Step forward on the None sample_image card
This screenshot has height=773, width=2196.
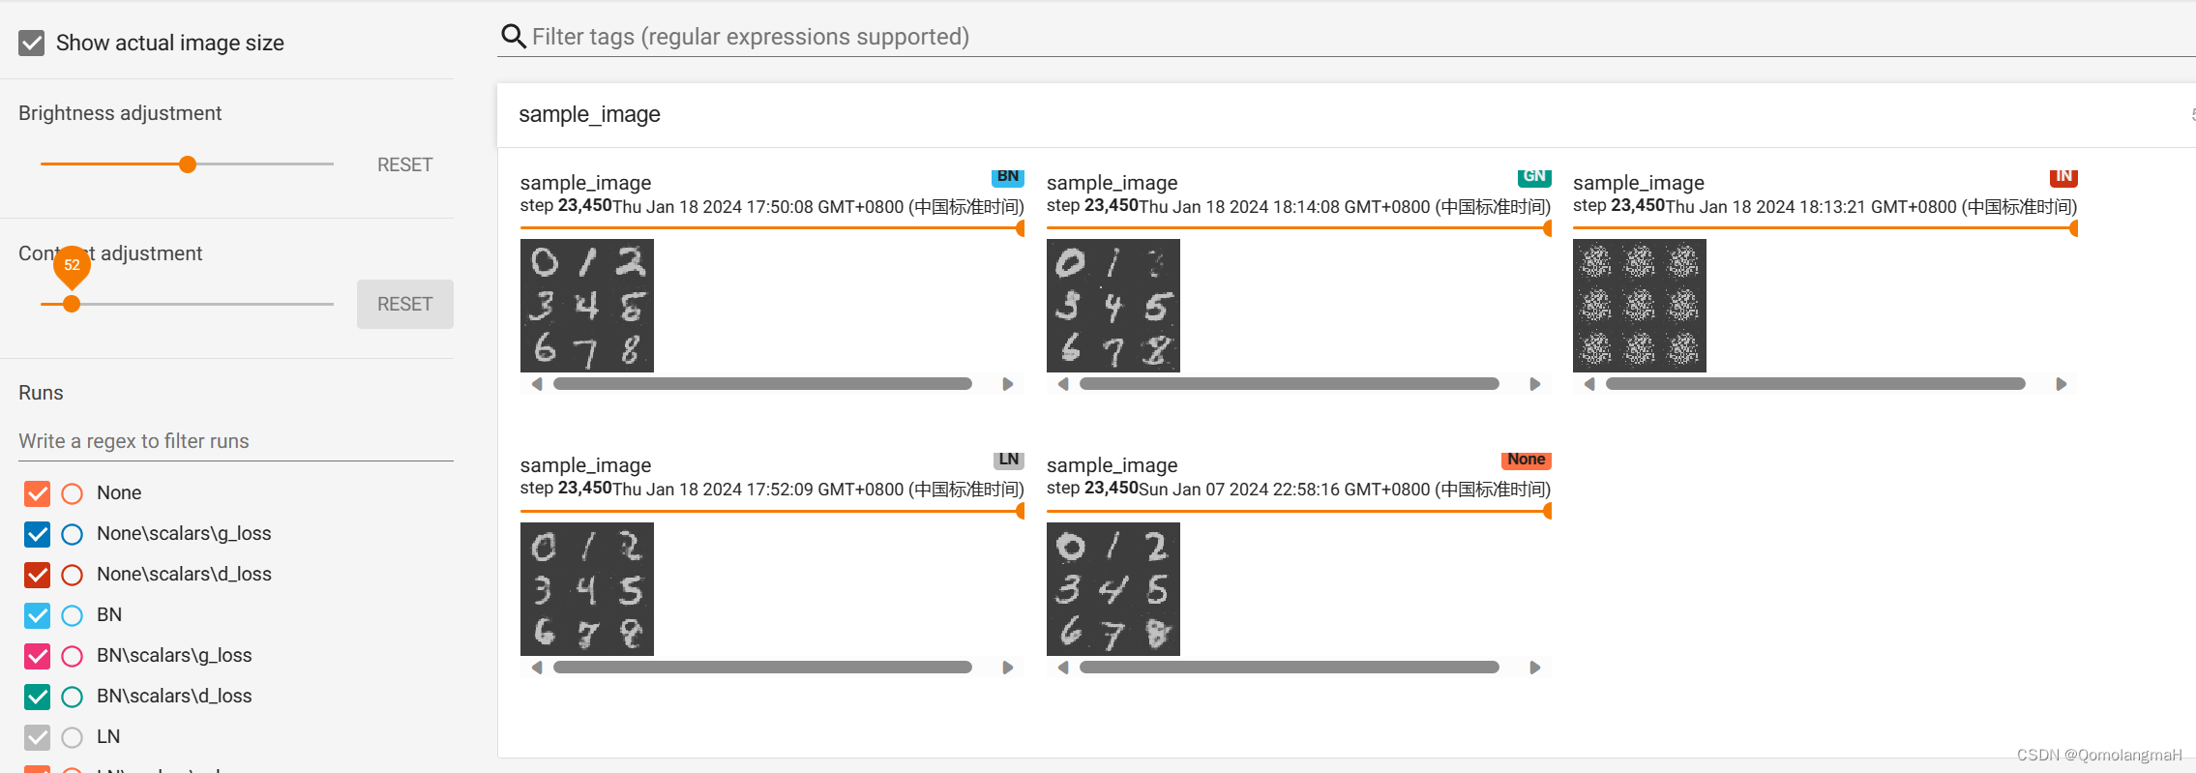pyautogui.click(x=1534, y=667)
